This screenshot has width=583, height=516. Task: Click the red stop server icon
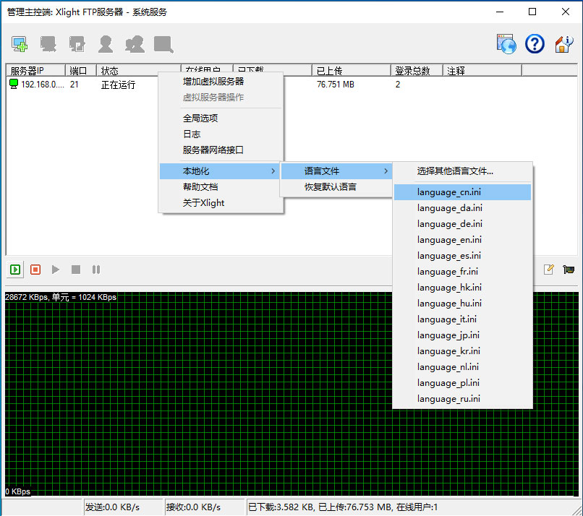click(x=35, y=270)
